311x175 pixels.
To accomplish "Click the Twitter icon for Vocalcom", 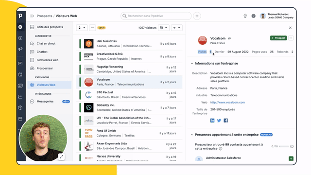I will click(x=219, y=121).
